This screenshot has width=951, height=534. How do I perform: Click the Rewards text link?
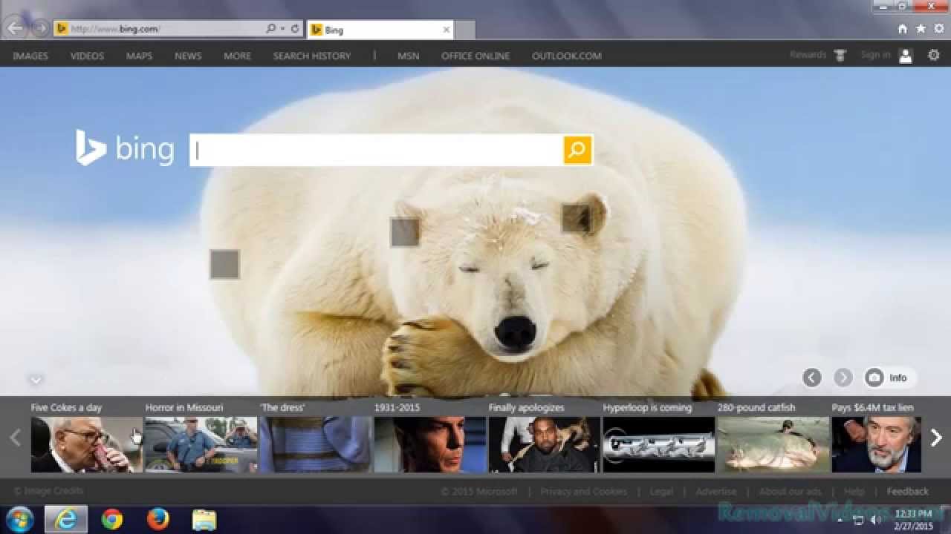808,55
